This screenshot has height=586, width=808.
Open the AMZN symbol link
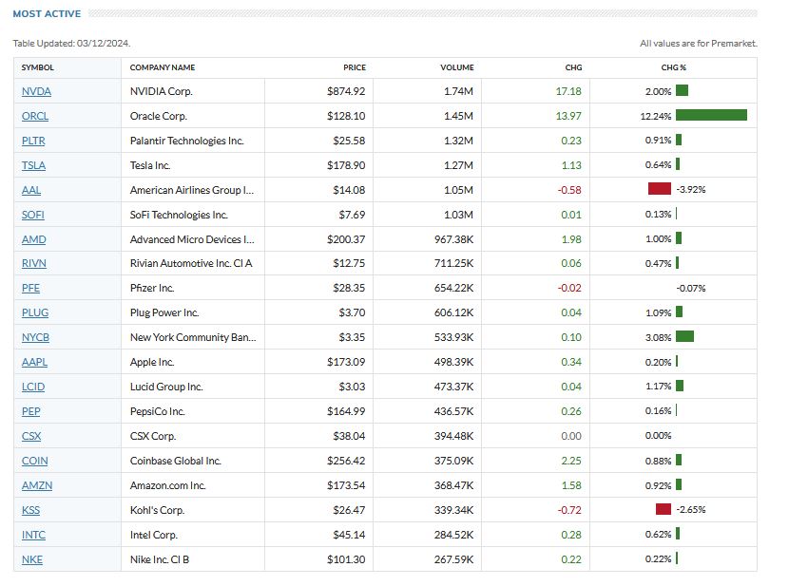35,485
